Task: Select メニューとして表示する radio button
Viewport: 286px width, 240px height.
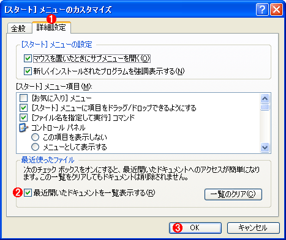Action: [35, 147]
